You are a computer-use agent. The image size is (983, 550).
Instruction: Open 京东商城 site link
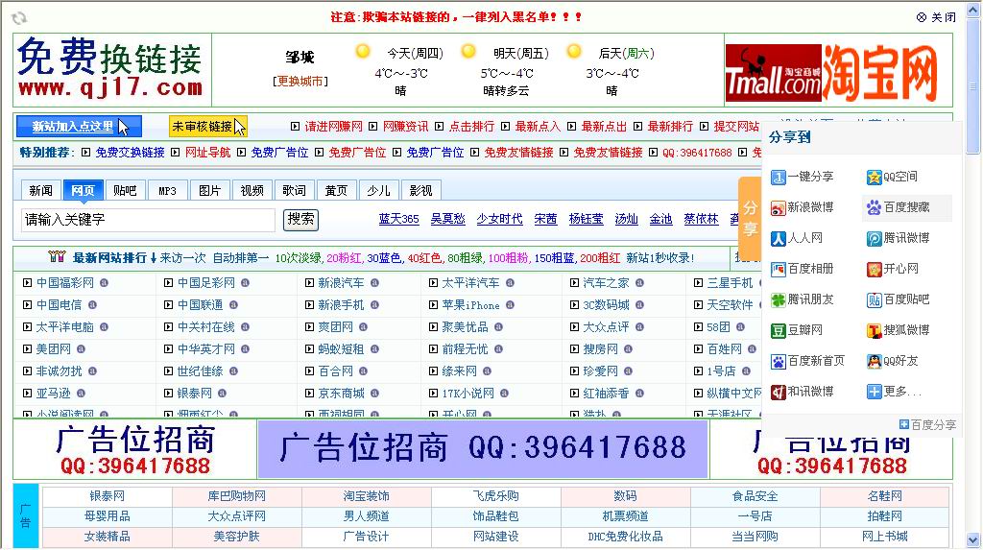tap(341, 394)
